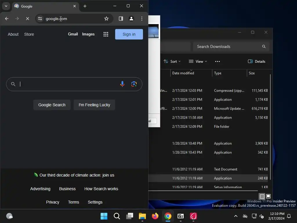Open the red app icon on taskbar
297x223 pixels.
(193, 216)
